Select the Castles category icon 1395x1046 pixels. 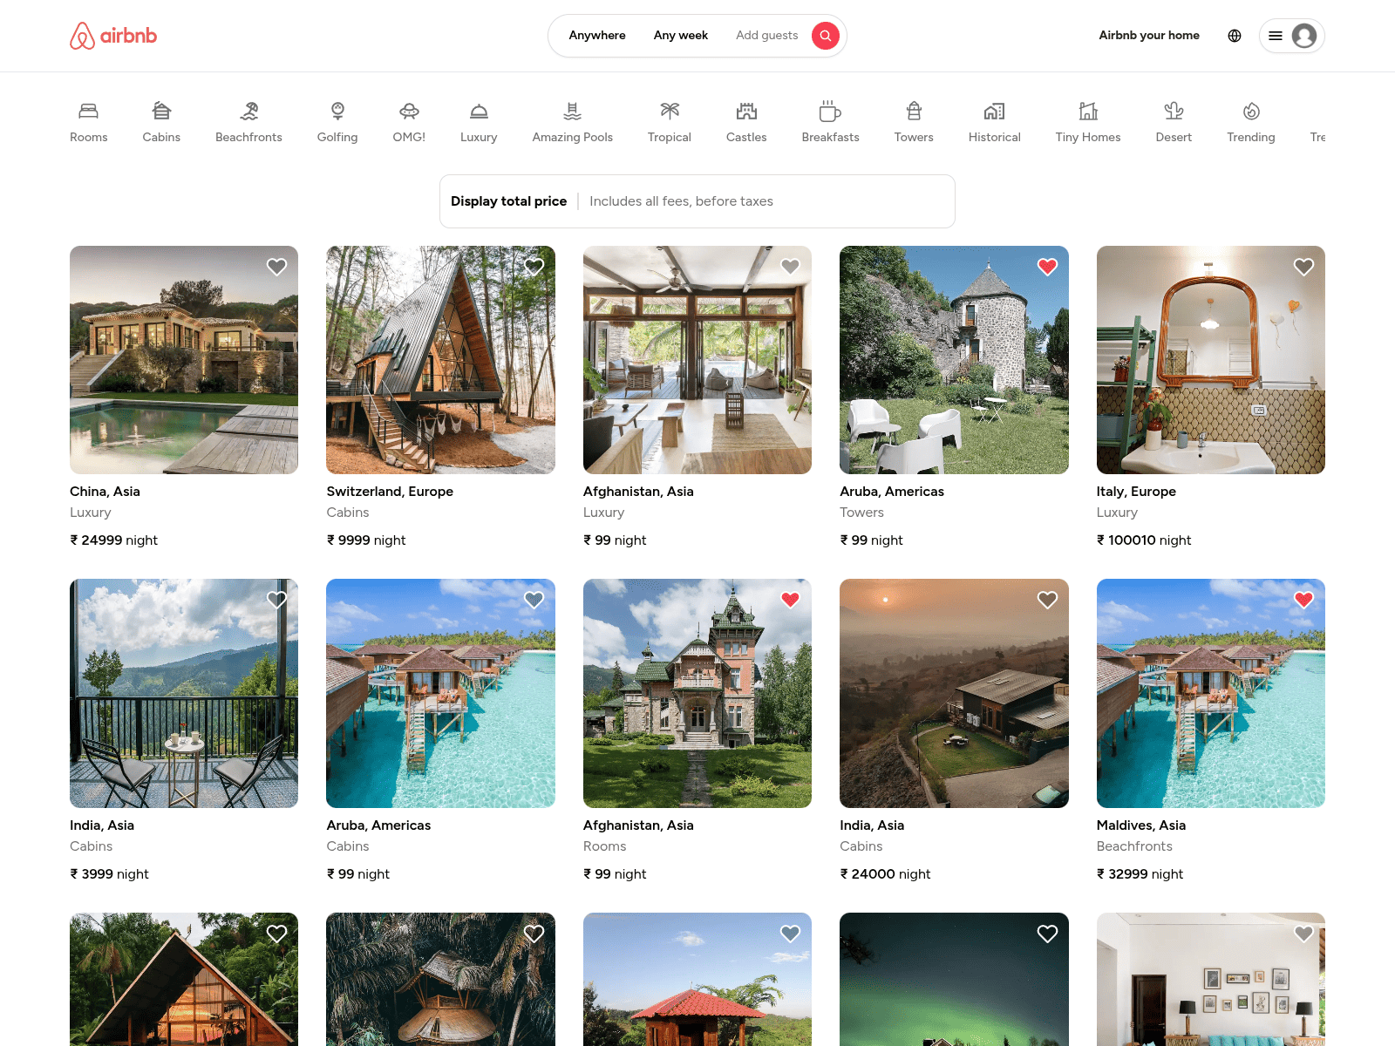[x=746, y=111]
